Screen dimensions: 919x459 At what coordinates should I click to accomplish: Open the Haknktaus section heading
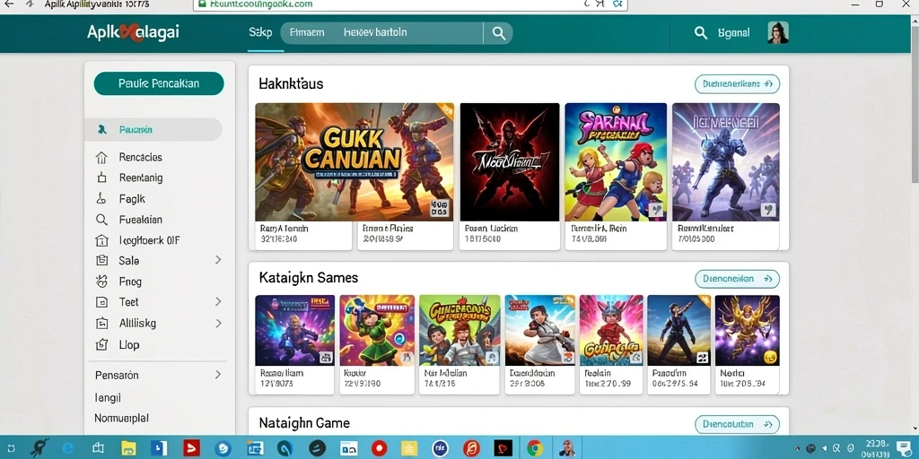click(x=291, y=83)
